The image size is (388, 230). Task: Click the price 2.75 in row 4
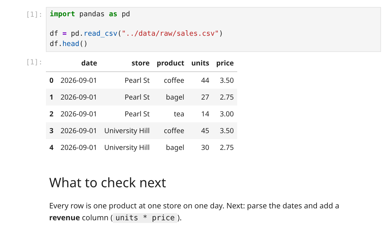point(227,147)
